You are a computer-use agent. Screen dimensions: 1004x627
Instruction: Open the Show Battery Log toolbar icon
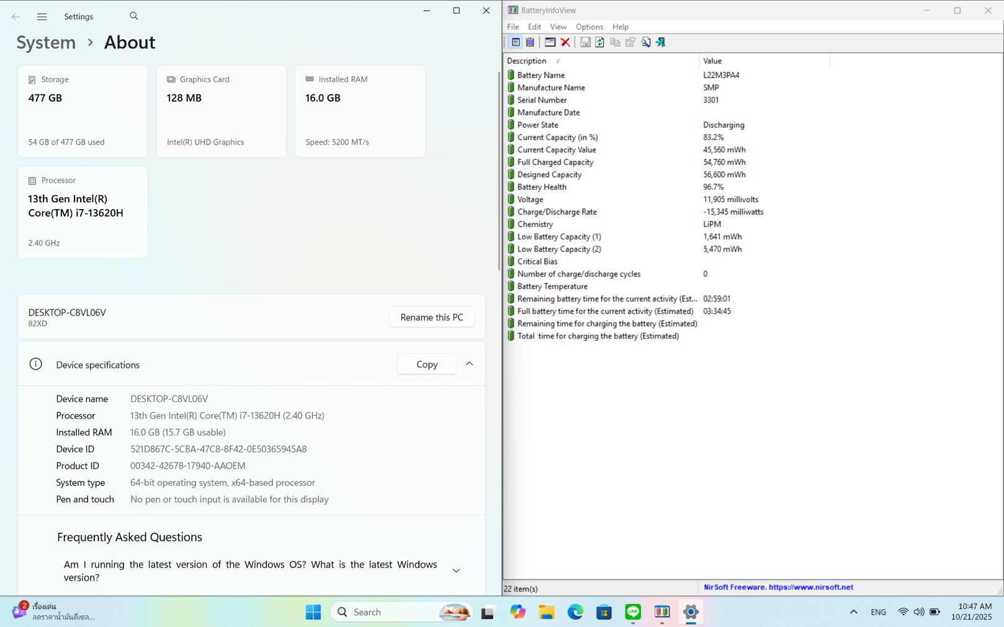[x=530, y=42]
